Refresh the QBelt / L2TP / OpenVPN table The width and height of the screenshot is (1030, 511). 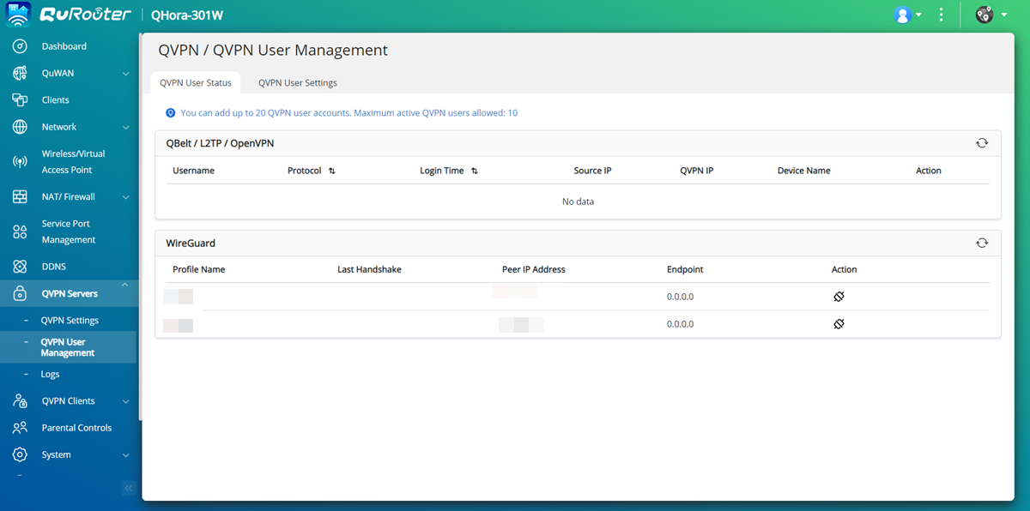point(982,143)
